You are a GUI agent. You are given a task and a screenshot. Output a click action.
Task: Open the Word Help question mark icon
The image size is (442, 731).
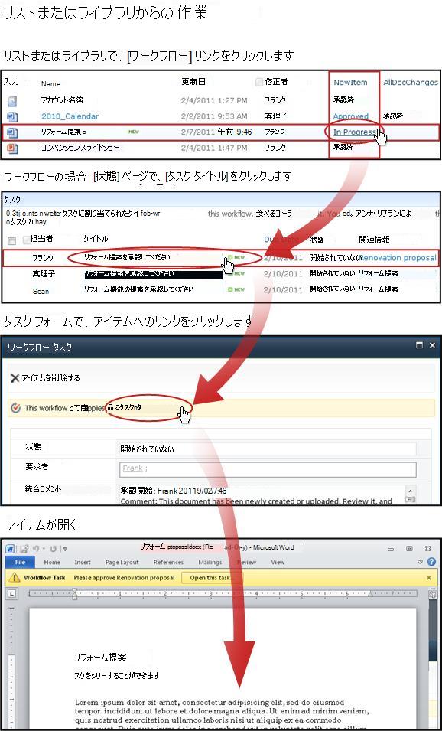click(431, 563)
